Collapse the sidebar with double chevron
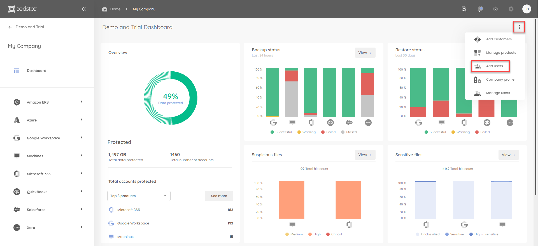This screenshot has width=538, height=246. pos(84,9)
